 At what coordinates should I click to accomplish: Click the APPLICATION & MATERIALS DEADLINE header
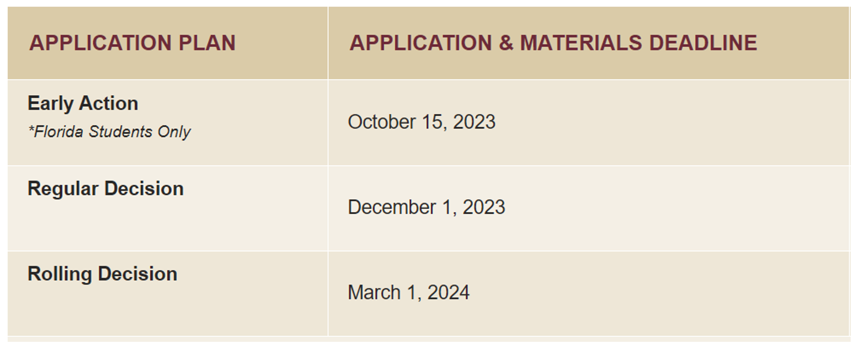[553, 43]
